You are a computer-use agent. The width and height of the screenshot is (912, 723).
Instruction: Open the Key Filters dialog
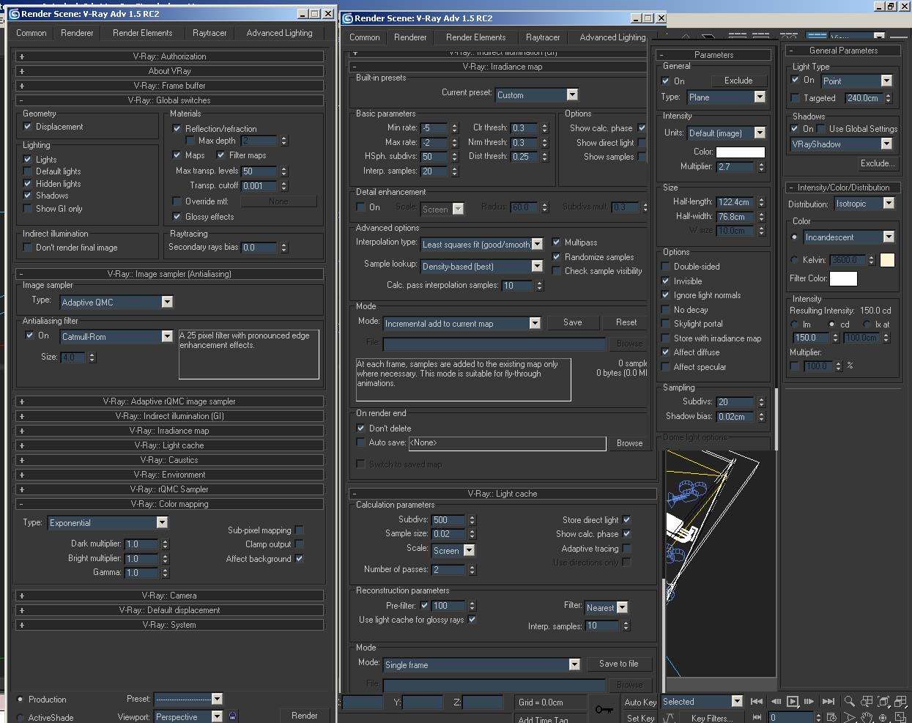[x=711, y=719]
